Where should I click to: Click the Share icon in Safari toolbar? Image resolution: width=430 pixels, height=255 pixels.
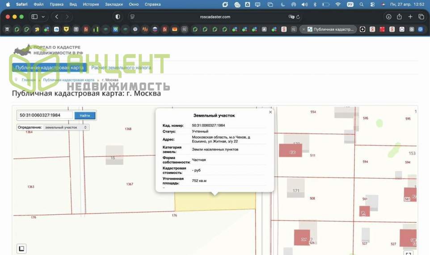point(399,17)
